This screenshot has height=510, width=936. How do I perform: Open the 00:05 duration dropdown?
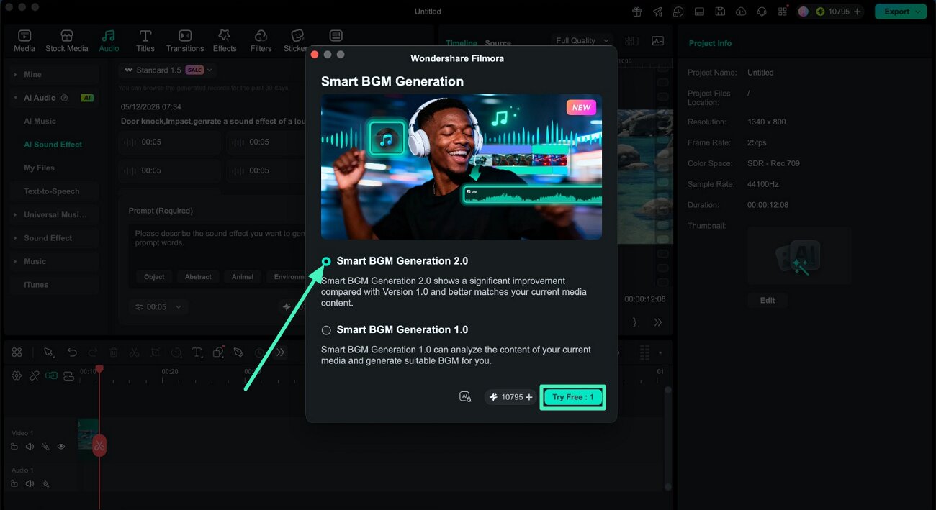(159, 306)
